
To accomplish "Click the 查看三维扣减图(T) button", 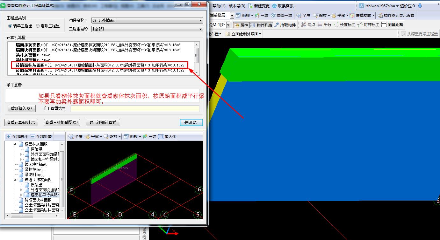I will [61, 122].
